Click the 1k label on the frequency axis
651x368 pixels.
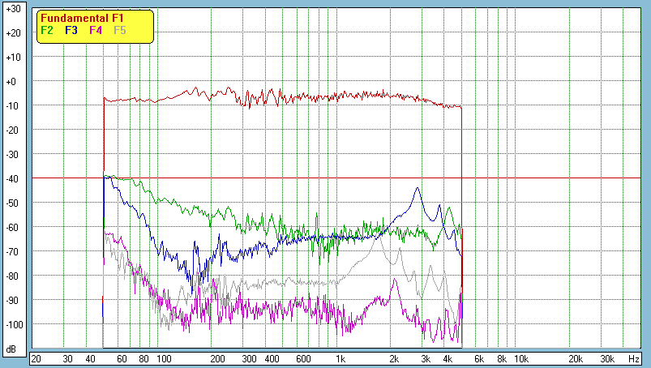point(340,358)
